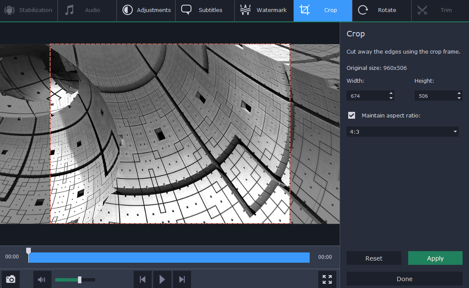The width and height of the screenshot is (469, 288).
Task: Decrease the crop Height with down arrow
Action: [459, 99]
